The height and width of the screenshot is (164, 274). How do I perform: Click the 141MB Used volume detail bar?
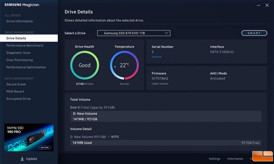(x=166, y=143)
